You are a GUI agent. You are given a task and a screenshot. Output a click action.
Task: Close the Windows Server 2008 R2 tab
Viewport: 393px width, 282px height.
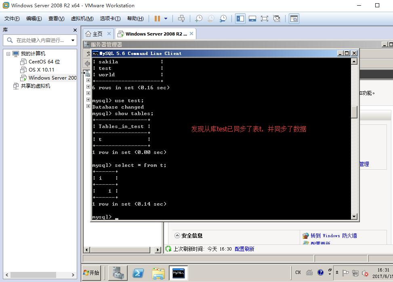191,34
